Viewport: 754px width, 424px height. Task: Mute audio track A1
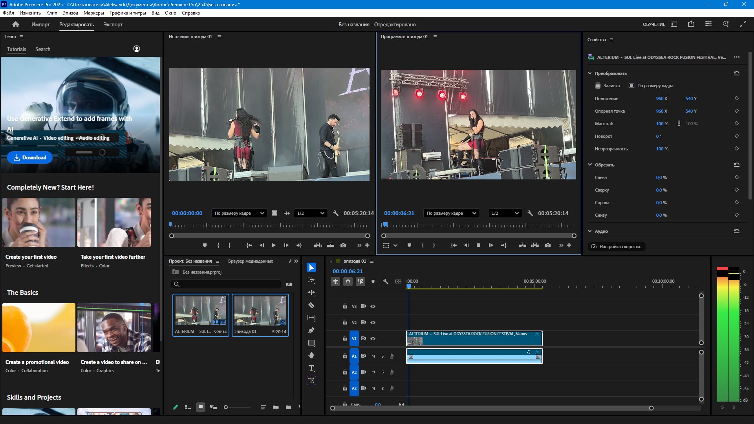coord(373,356)
